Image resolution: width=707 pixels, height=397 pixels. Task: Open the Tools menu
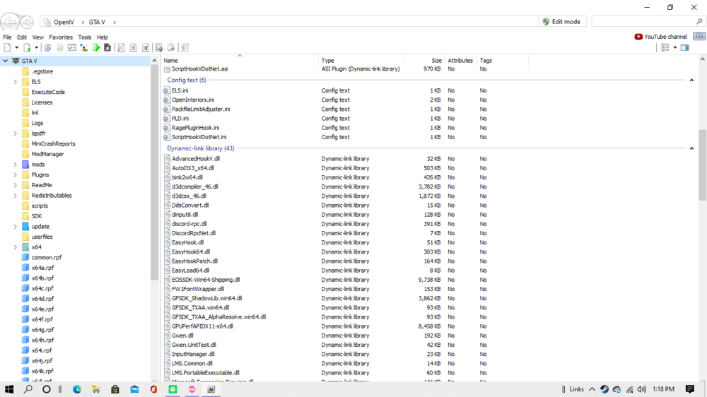coord(85,37)
